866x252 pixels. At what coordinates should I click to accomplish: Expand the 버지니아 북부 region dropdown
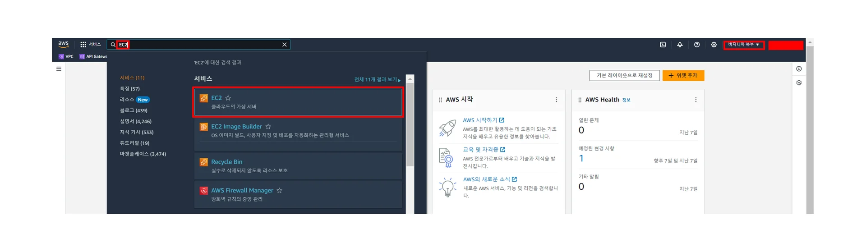click(x=744, y=45)
